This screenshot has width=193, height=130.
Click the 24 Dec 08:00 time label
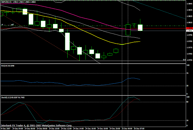click(x=42, y=129)
